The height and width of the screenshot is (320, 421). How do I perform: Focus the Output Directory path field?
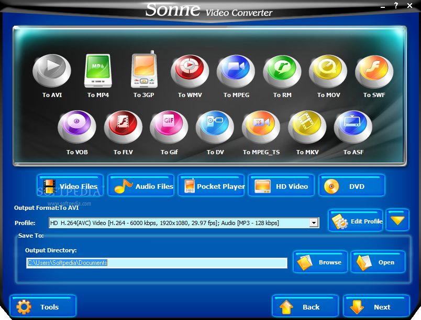(x=157, y=263)
